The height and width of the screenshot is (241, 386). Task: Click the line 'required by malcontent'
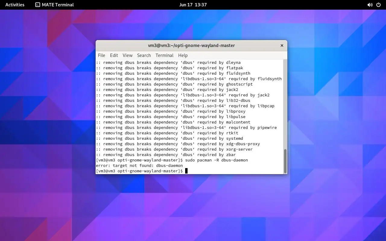tap(173, 122)
